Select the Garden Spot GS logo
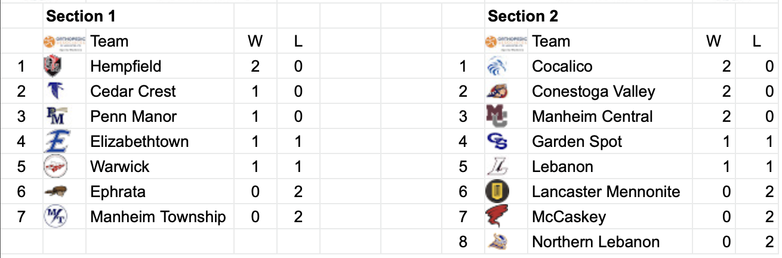The image size is (782, 258). 497,142
